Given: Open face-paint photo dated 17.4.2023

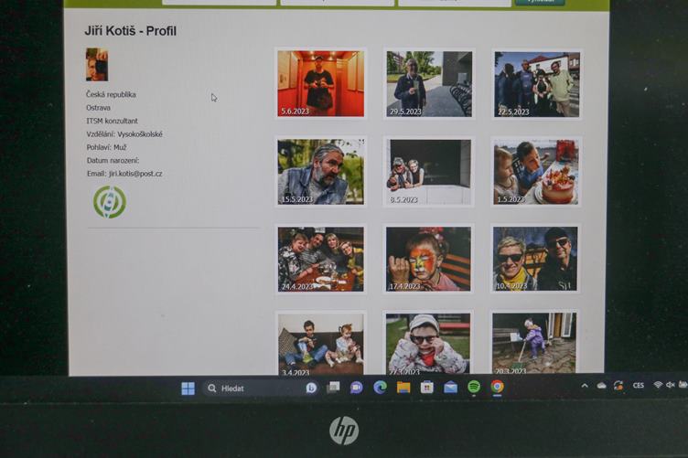Looking at the screenshot, I should coord(428,259).
